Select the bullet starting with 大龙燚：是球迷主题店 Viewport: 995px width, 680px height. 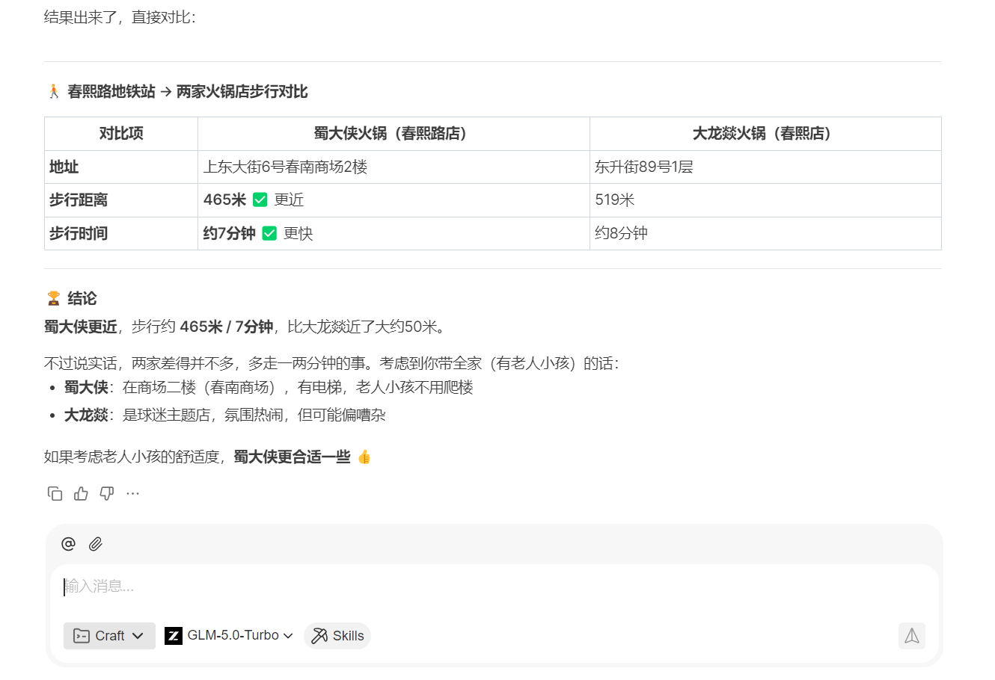(x=224, y=415)
